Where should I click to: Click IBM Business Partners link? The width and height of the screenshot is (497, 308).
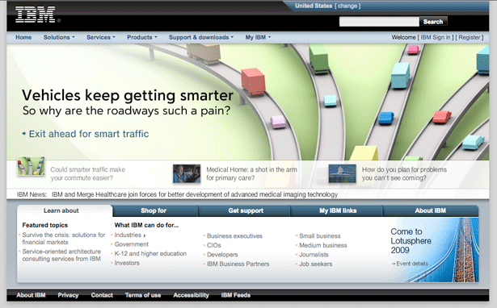[238, 264]
